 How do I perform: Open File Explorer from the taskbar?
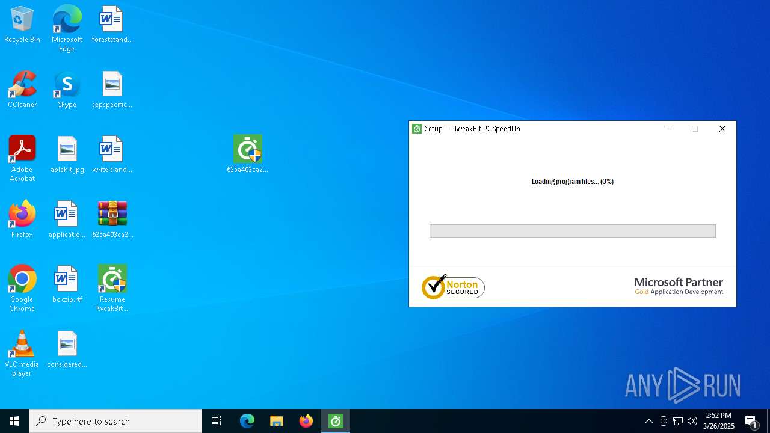point(277,421)
